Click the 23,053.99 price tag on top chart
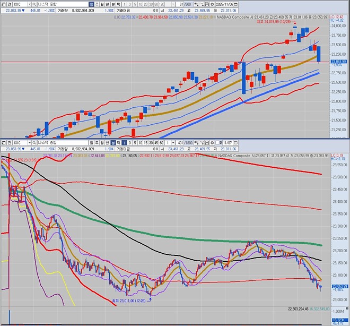350x326 pixels. coord(339,62)
